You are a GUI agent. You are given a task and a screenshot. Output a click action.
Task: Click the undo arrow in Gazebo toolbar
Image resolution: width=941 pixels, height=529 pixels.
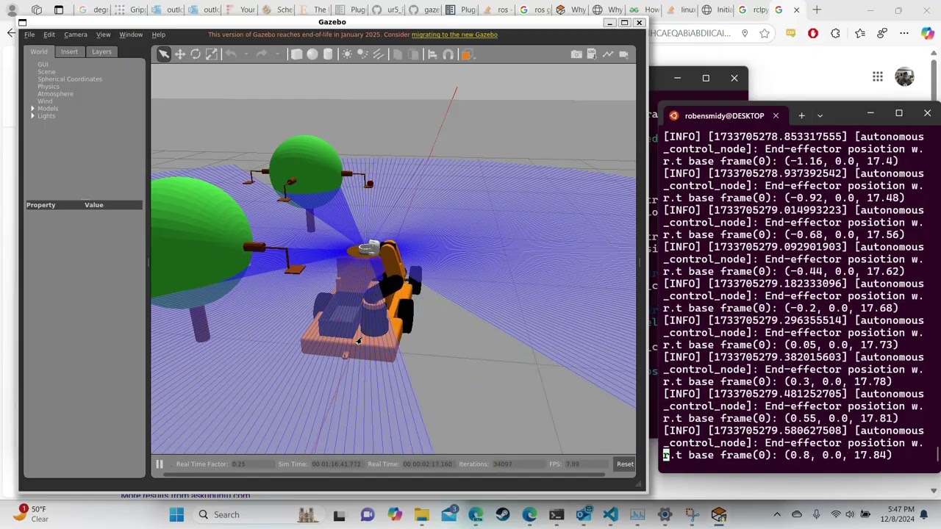[x=230, y=54]
